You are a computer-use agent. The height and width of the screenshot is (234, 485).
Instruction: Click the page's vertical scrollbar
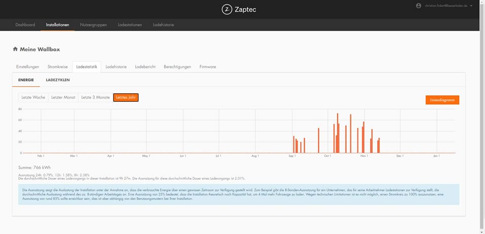[482, 116]
